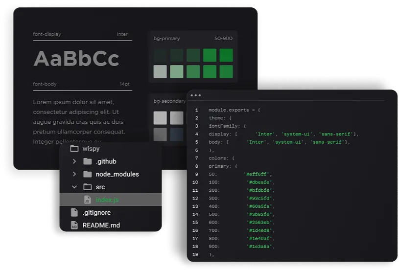Click the open src folder icon

click(87, 187)
